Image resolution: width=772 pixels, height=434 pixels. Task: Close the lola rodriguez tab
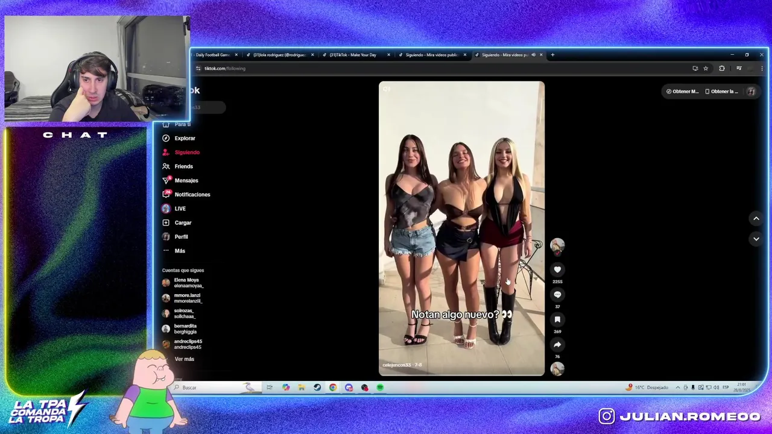pos(312,55)
